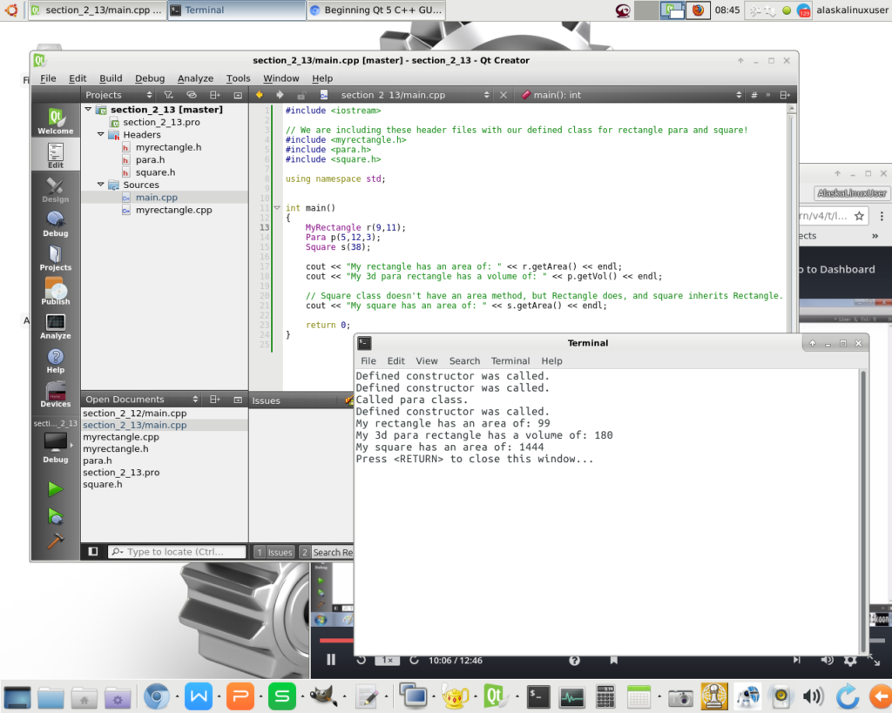Open the Projects view selector dropdown
Screen dimensions: 892x713
pyautogui.click(x=116, y=95)
